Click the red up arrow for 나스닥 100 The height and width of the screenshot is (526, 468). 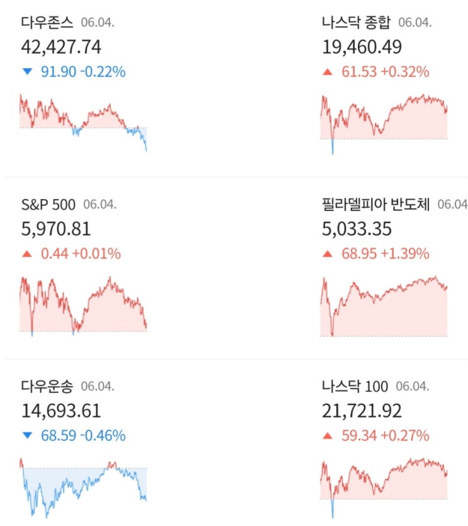click(x=327, y=436)
